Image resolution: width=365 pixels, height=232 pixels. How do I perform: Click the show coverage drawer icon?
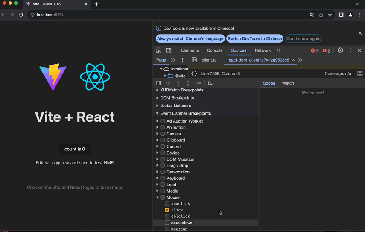click(x=360, y=73)
